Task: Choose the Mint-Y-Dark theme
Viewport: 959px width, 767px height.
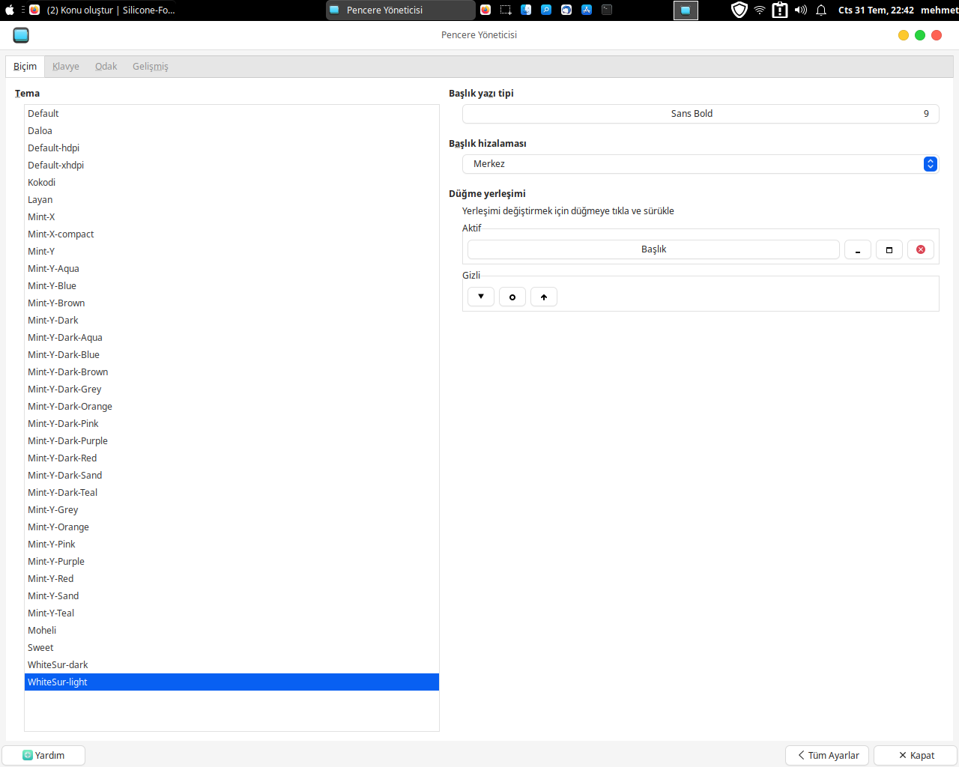Action: click(x=232, y=321)
